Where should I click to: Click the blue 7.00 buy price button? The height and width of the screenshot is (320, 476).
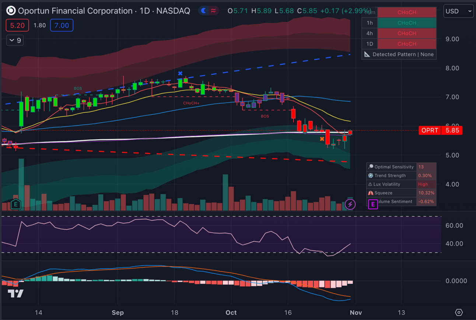point(62,25)
